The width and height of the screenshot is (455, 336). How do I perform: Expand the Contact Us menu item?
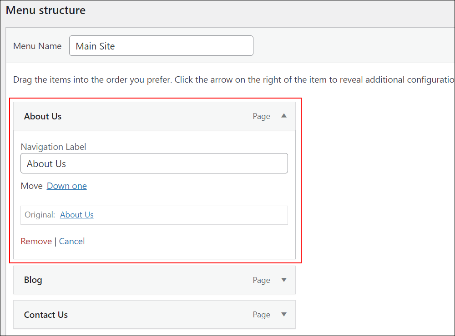pyautogui.click(x=284, y=314)
